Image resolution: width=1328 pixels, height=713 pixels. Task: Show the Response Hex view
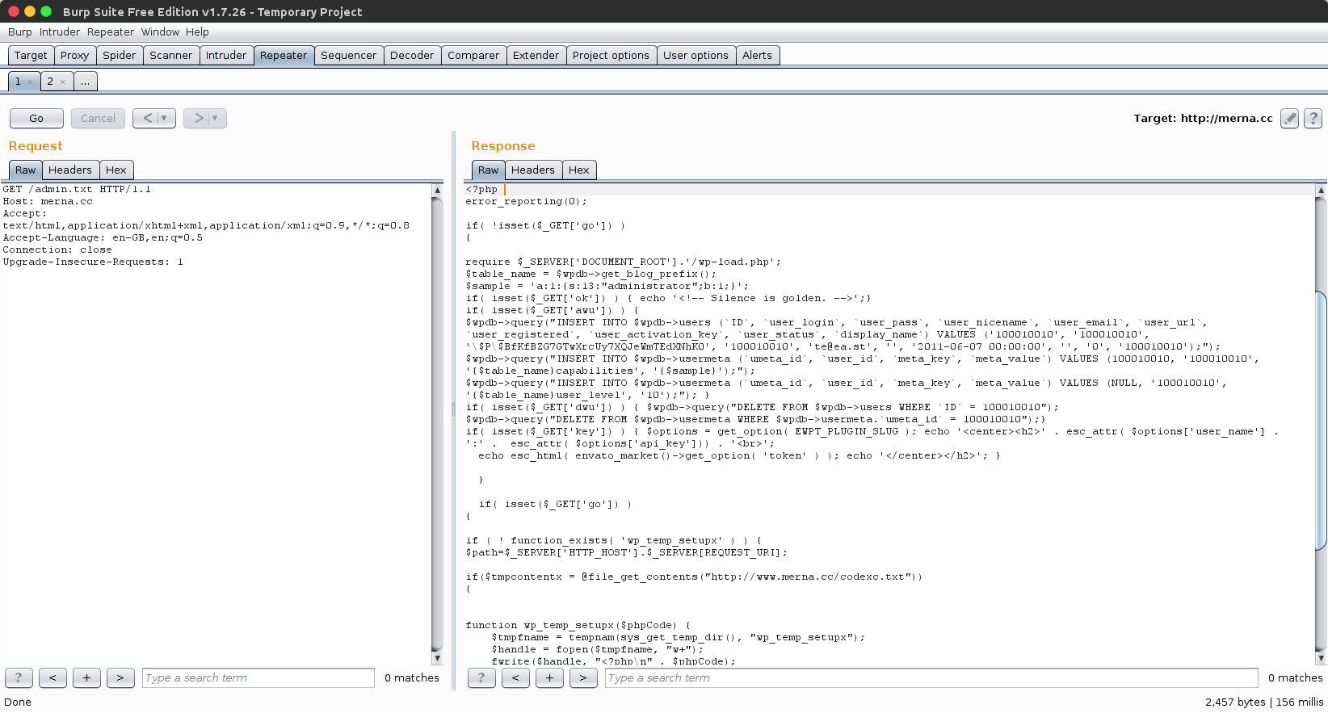coord(579,170)
